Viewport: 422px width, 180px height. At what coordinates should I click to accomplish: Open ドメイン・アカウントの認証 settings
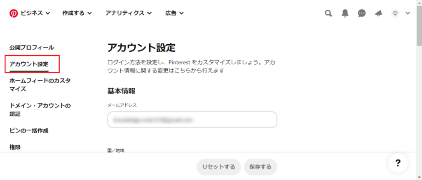[x=40, y=110]
